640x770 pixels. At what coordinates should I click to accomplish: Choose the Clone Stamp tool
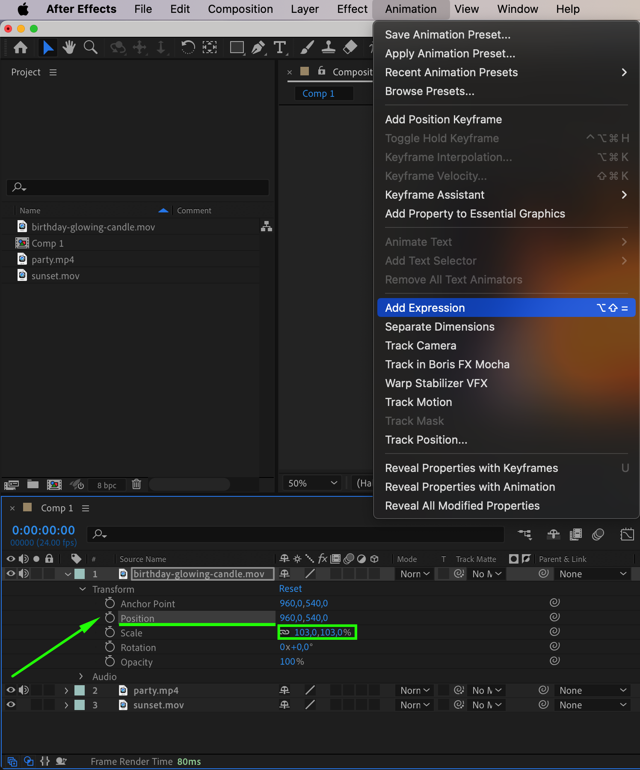click(x=328, y=47)
